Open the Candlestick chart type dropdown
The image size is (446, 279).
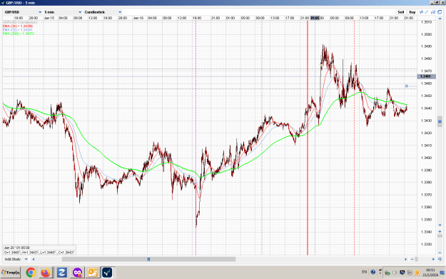pos(103,12)
